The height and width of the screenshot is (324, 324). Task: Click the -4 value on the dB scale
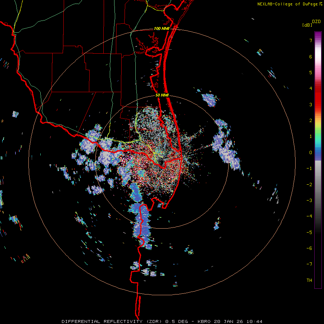(x=309, y=216)
